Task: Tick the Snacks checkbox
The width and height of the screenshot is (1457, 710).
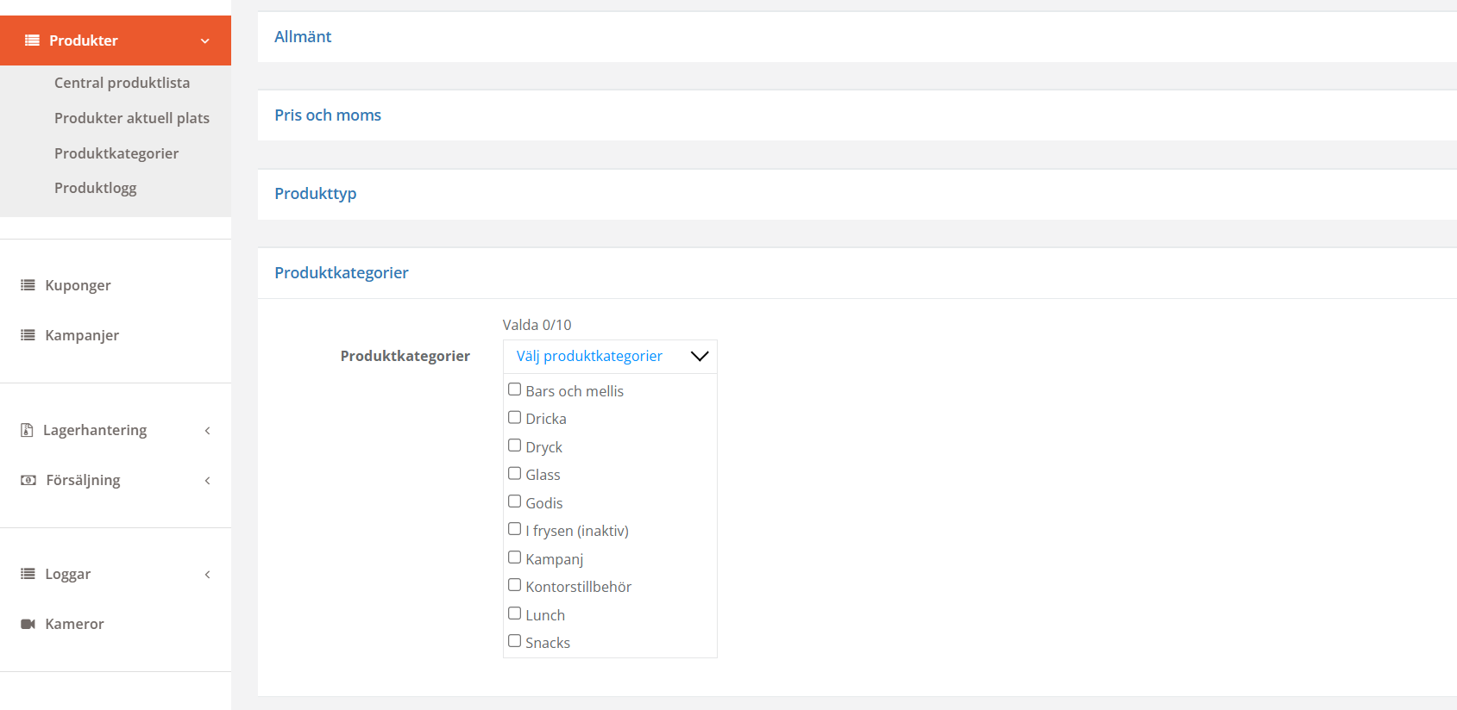Action: click(515, 641)
